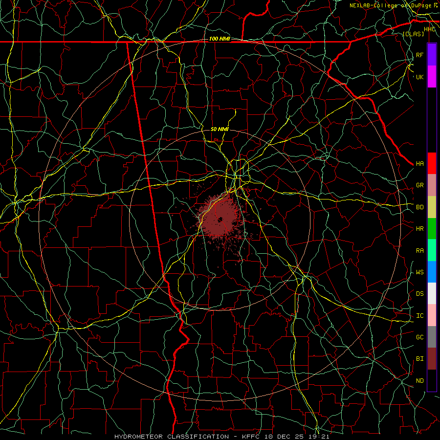
Task: Click the dark red biological echo blob
Action: pos(220,219)
